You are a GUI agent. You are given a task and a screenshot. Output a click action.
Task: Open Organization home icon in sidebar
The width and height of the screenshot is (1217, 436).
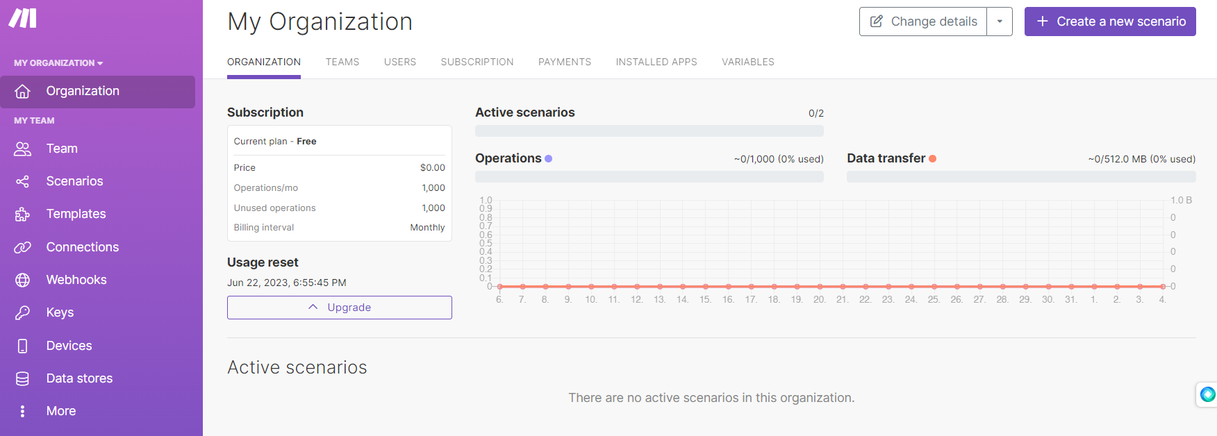23,91
